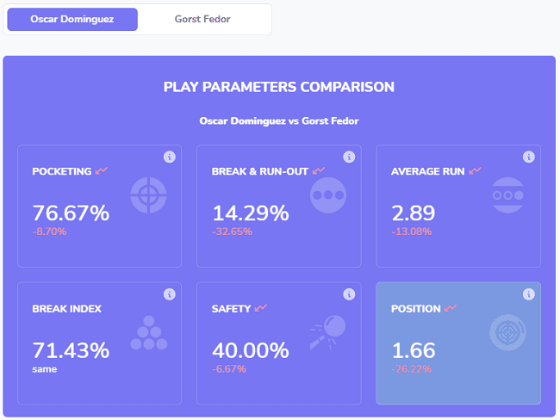
Task: Click the three-ball Break & Run-Out icon
Action: (x=327, y=195)
